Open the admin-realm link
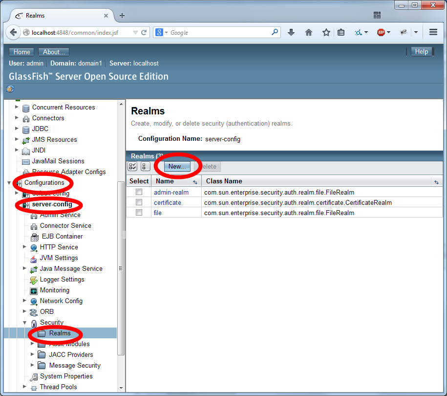The width and height of the screenshot is (447, 396). click(171, 192)
